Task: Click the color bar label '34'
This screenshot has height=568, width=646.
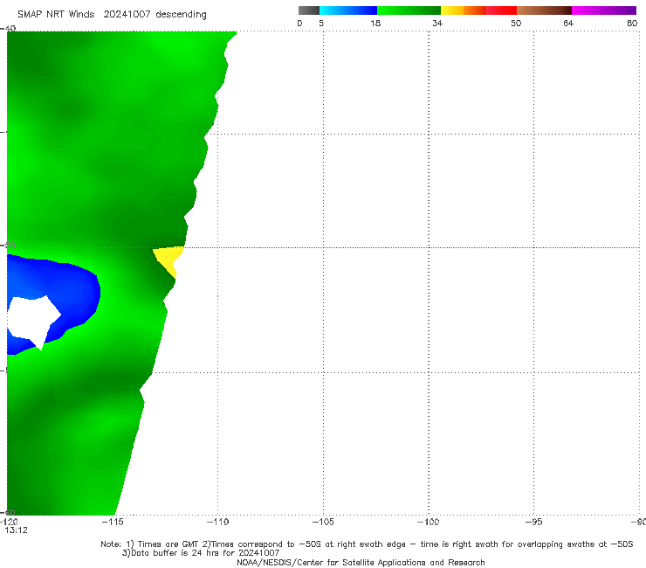Action: (x=437, y=23)
